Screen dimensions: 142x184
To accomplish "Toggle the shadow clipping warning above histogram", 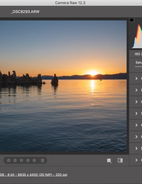I will coord(132,20).
